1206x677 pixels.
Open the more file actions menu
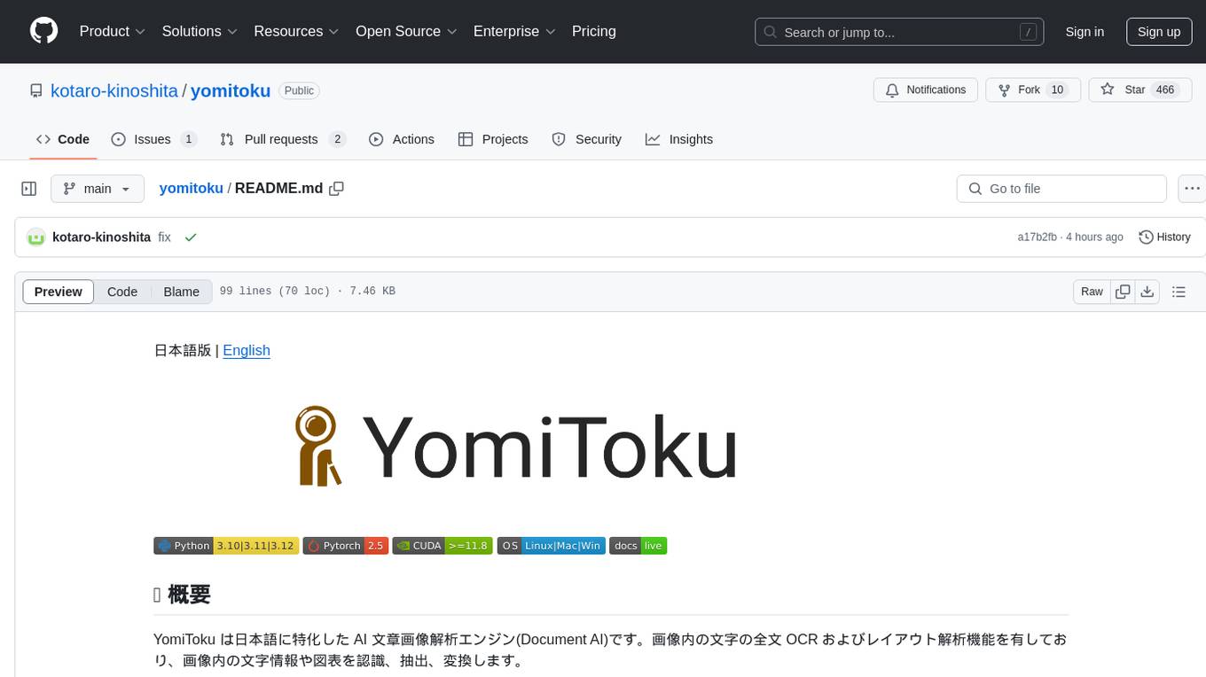click(x=1193, y=189)
